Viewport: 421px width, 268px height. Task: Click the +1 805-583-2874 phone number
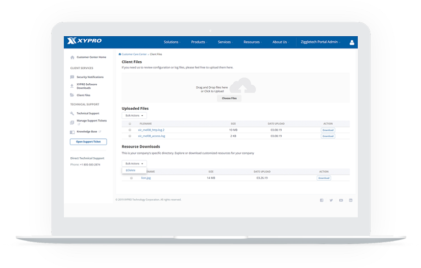click(90, 164)
